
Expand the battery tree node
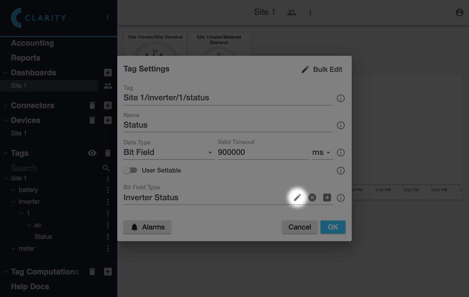pos(14,190)
